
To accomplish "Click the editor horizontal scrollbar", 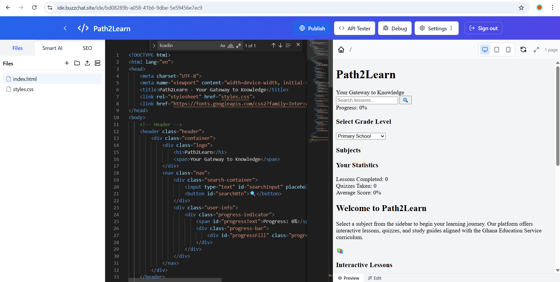I will pos(175,280).
